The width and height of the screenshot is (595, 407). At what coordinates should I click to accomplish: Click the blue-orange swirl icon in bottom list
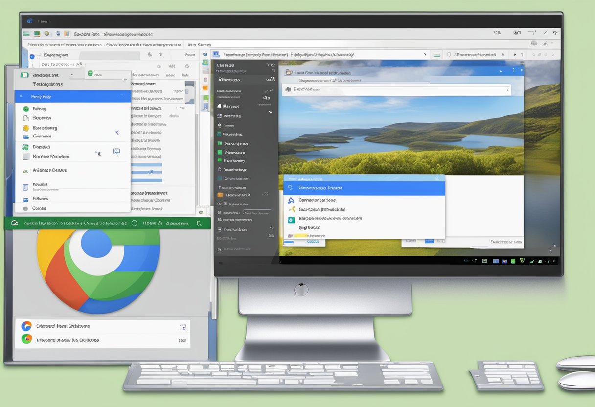[26, 326]
